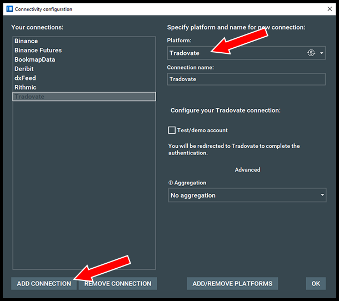Screen dimensions: 339x301
Task: Select Binance in connections list
Action: click(x=84, y=41)
